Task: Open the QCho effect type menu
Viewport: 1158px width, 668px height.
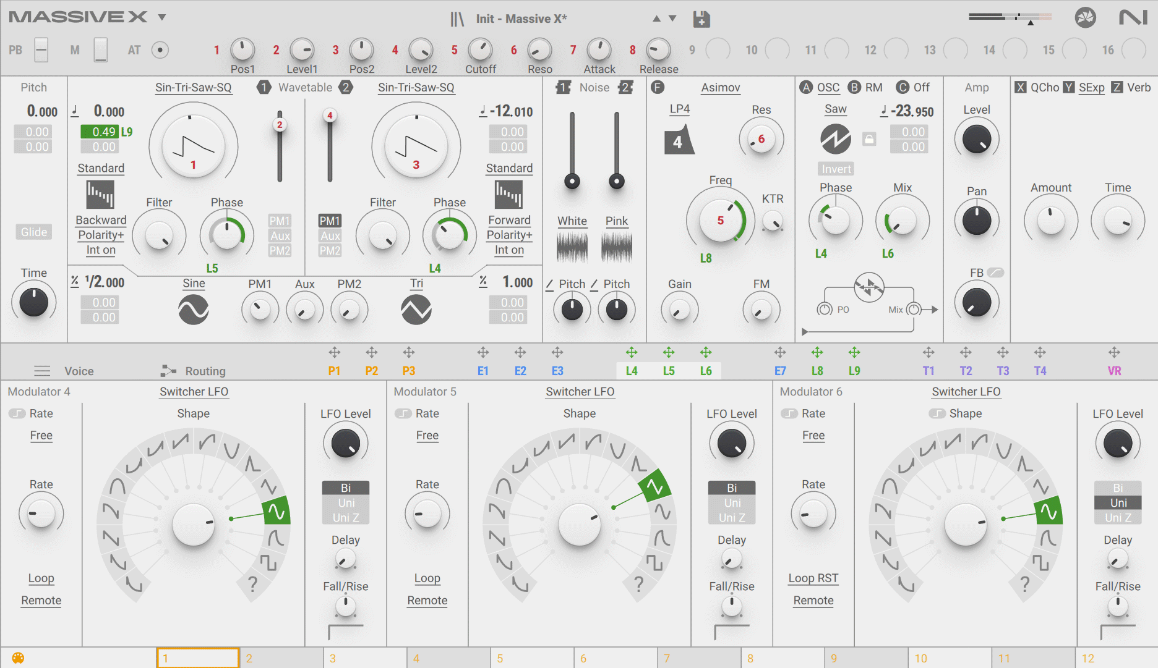Action: point(1045,88)
